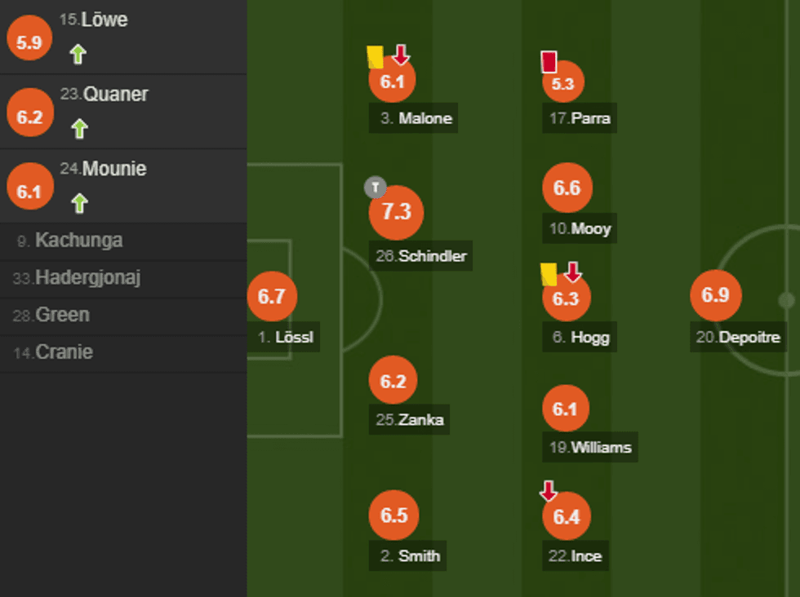The height and width of the screenshot is (597, 800).
Task: Click the Zanka player name label
Action: (x=410, y=420)
